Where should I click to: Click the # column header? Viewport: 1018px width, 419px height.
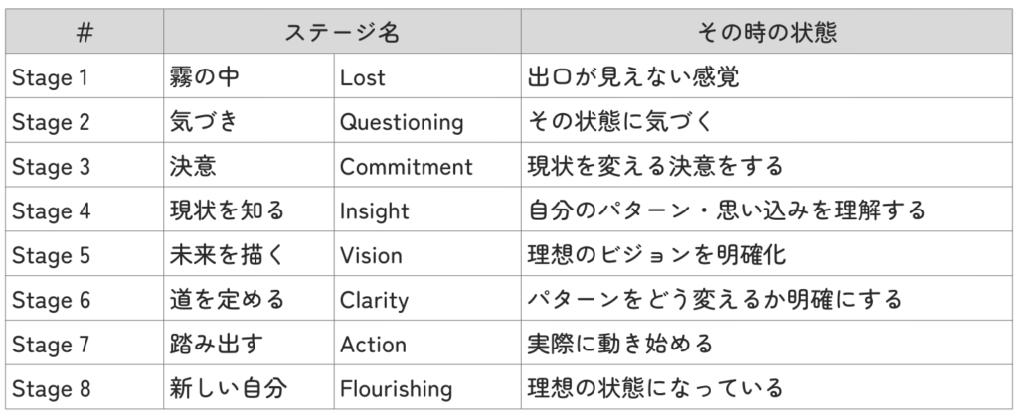84,32
